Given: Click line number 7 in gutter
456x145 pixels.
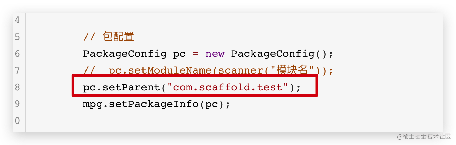Looking at the screenshot, I should coord(17,70).
